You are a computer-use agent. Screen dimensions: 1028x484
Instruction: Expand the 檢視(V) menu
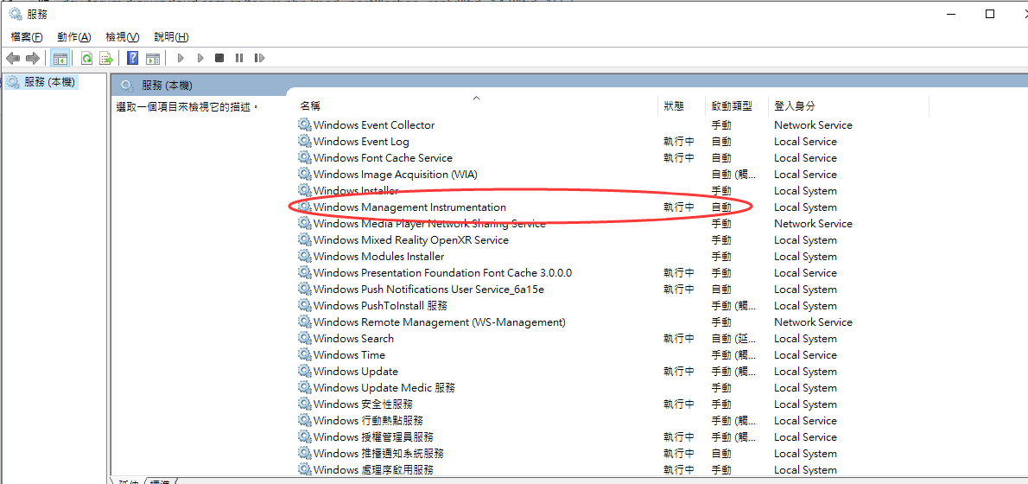tap(122, 37)
